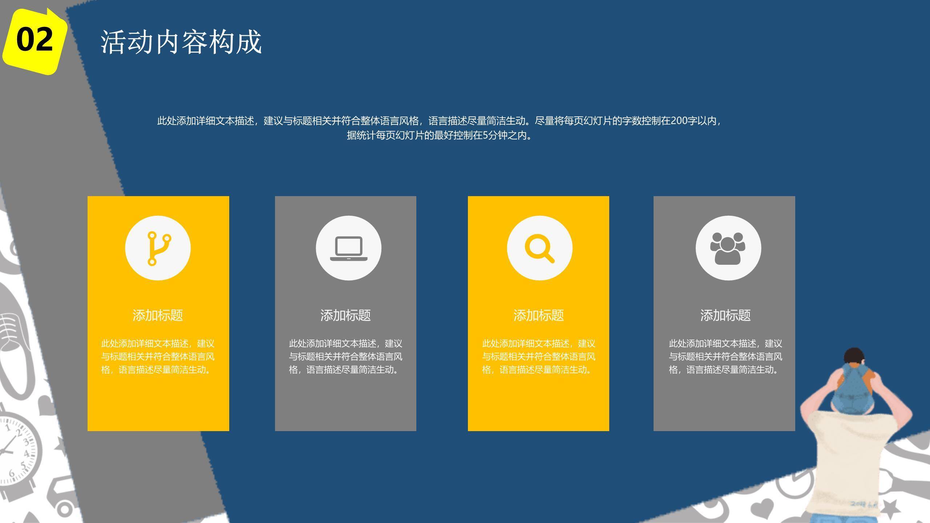
Task: Click description text in first yellow card
Action: 158,356
